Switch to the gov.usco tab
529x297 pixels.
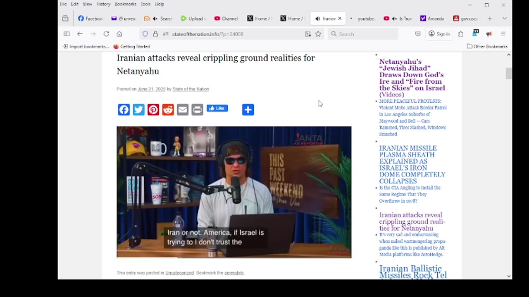click(466, 19)
